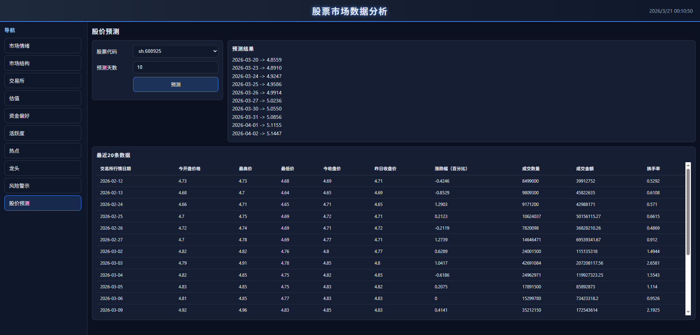Expand the 股票代码 dropdown showing sh.600925
This screenshot has height=335, width=700.
tap(175, 51)
